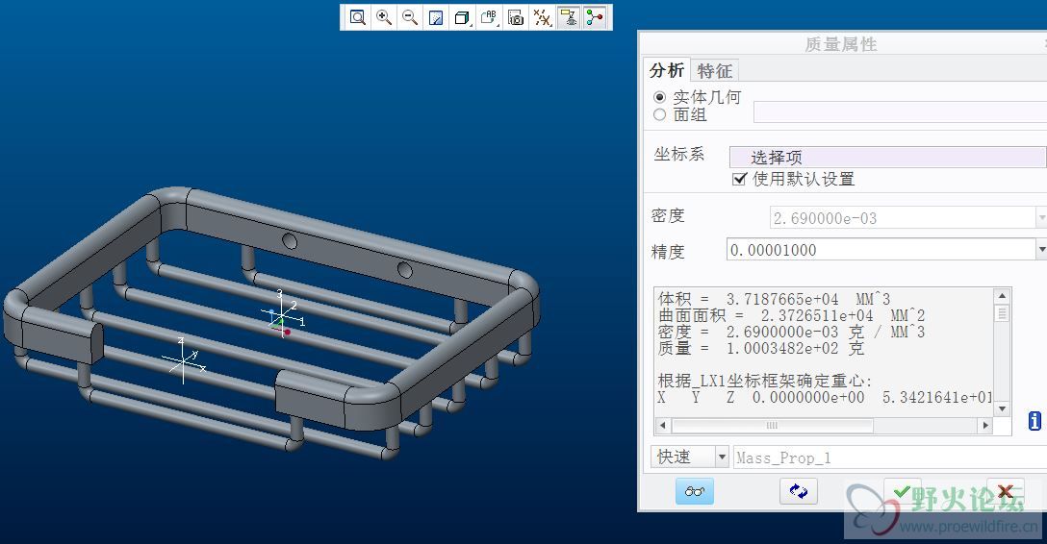Screen dimensions: 1047x544
Task: Click the 体积 = 3.7187665e+04 result line
Action: [x=774, y=299]
